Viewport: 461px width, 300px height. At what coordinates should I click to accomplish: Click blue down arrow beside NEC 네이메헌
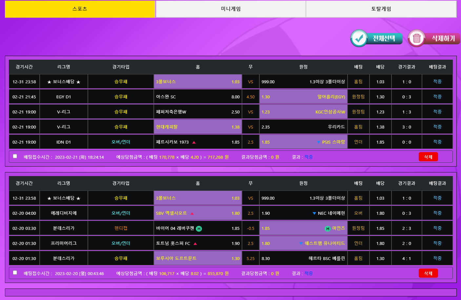point(314,213)
